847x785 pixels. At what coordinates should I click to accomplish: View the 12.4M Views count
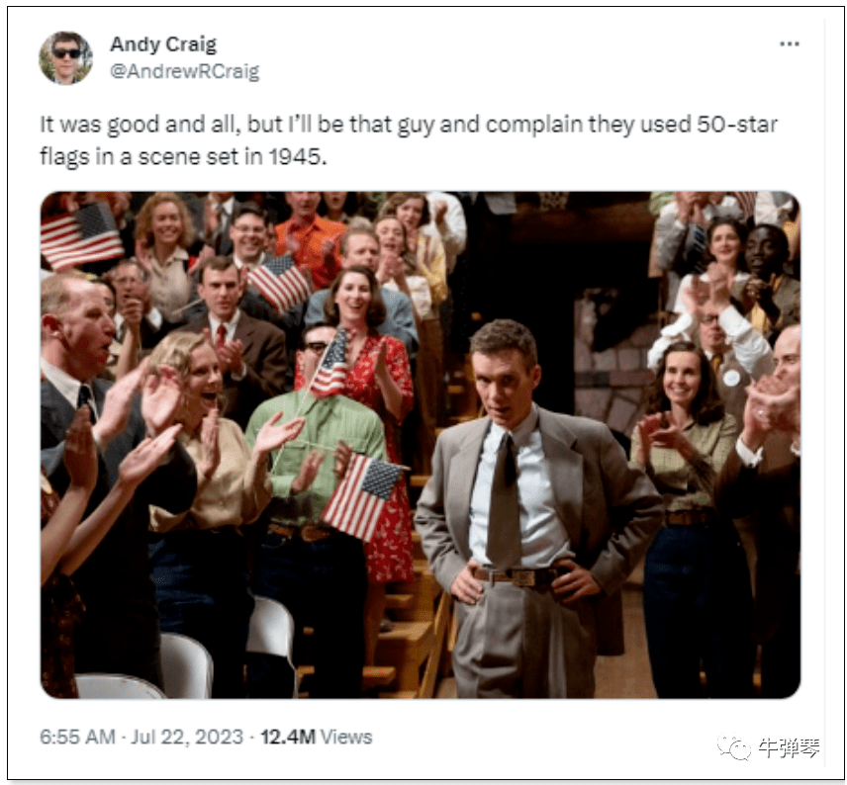317,737
